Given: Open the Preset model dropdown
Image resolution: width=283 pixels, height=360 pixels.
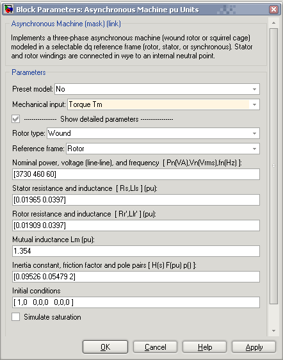Looking at the screenshot, I should (x=158, y=89).
